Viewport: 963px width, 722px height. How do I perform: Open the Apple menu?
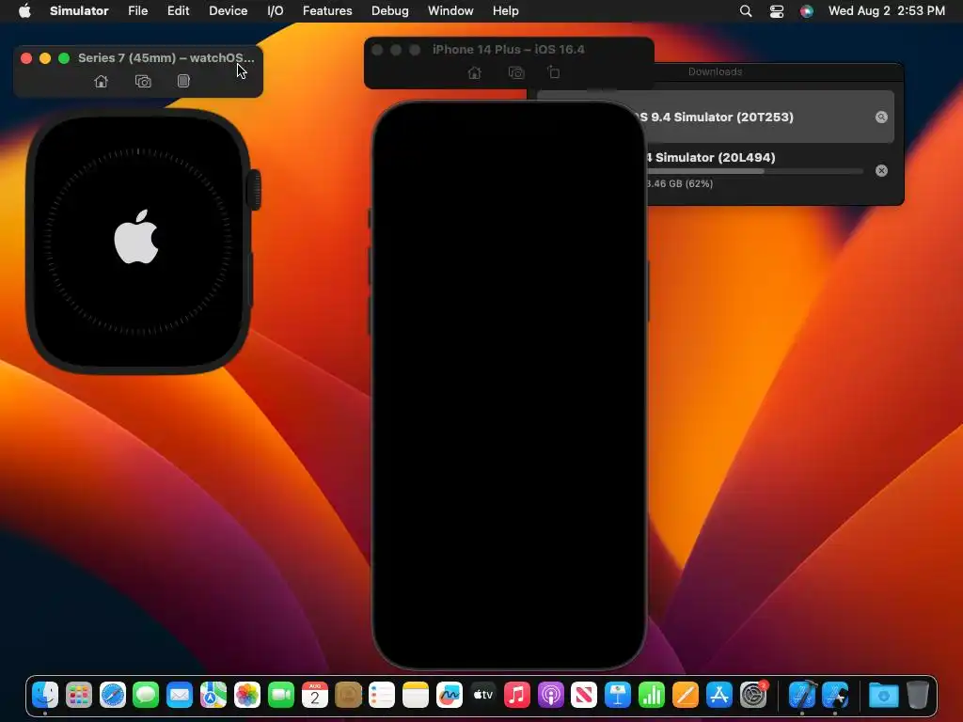pyautogui.click(x=24, y=10)
